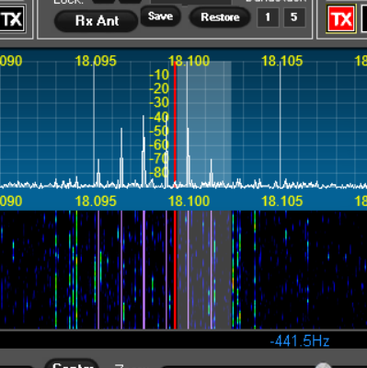Select the bottom 18.105 frequency label
The height and width of the screenshot is (368, 367).
tap(282, 201)
